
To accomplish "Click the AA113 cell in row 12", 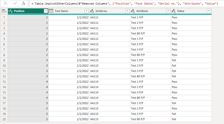I will (x=110, y=76).
